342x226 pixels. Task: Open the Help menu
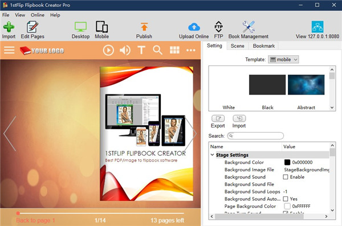click(55, 15)
